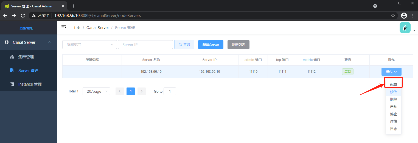Click the 192.168.56.10 Server IP cell
Viewport: 418px width, 143px height.
[209, 72]
